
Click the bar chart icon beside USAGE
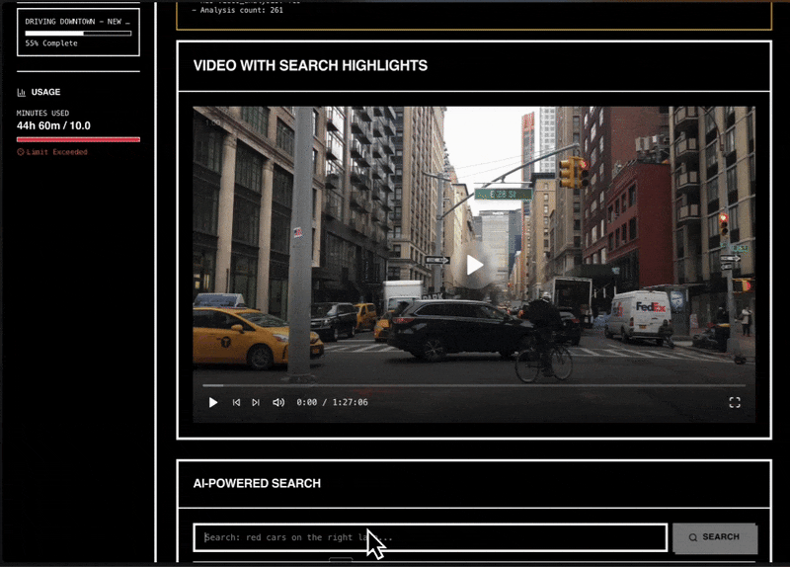point(22,92)
